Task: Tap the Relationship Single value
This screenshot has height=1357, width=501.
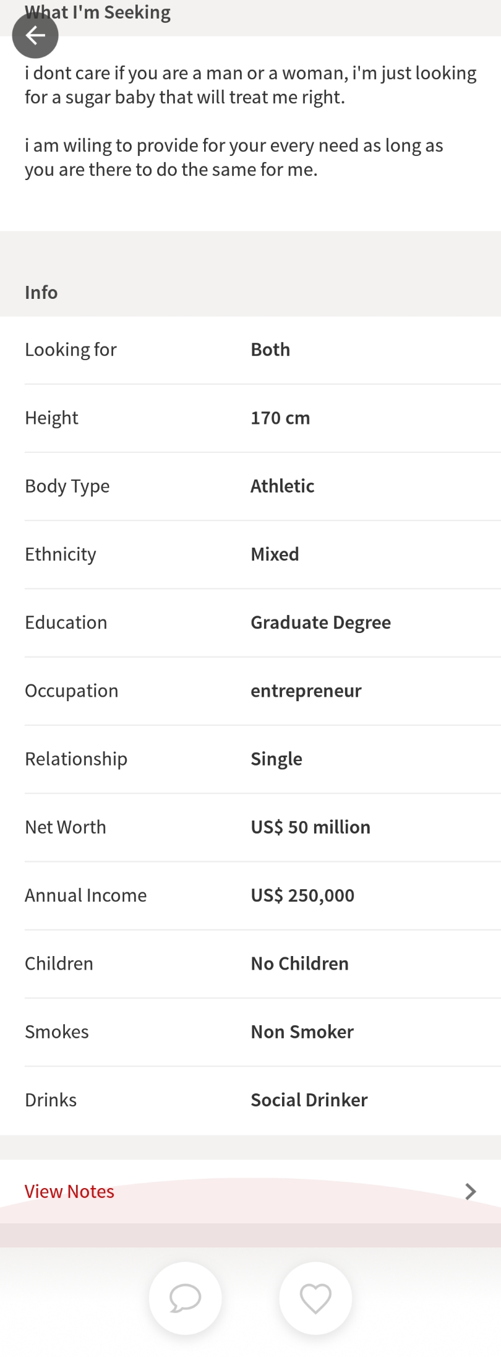Action: tap(276, 759)
